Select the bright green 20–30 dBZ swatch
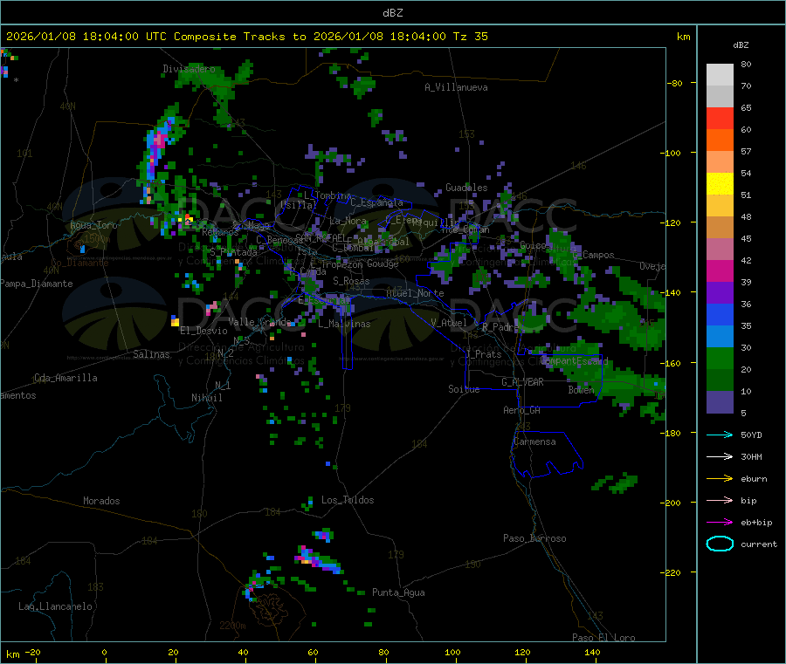786x664 pixels. pyautogui.click(x=720, y=358)
